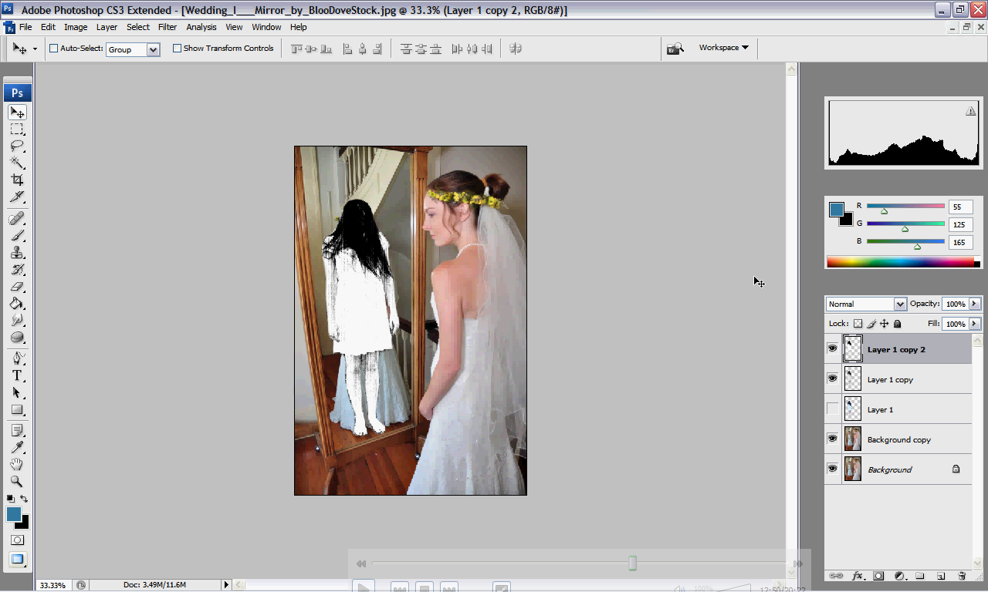Select the Healing Brush tool
Viewport: 988px width, 592px height.
point(17,219)
